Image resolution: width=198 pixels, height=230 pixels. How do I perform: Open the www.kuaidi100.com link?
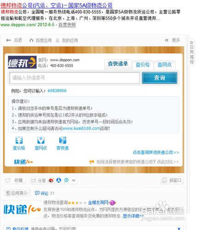(81, 128)
